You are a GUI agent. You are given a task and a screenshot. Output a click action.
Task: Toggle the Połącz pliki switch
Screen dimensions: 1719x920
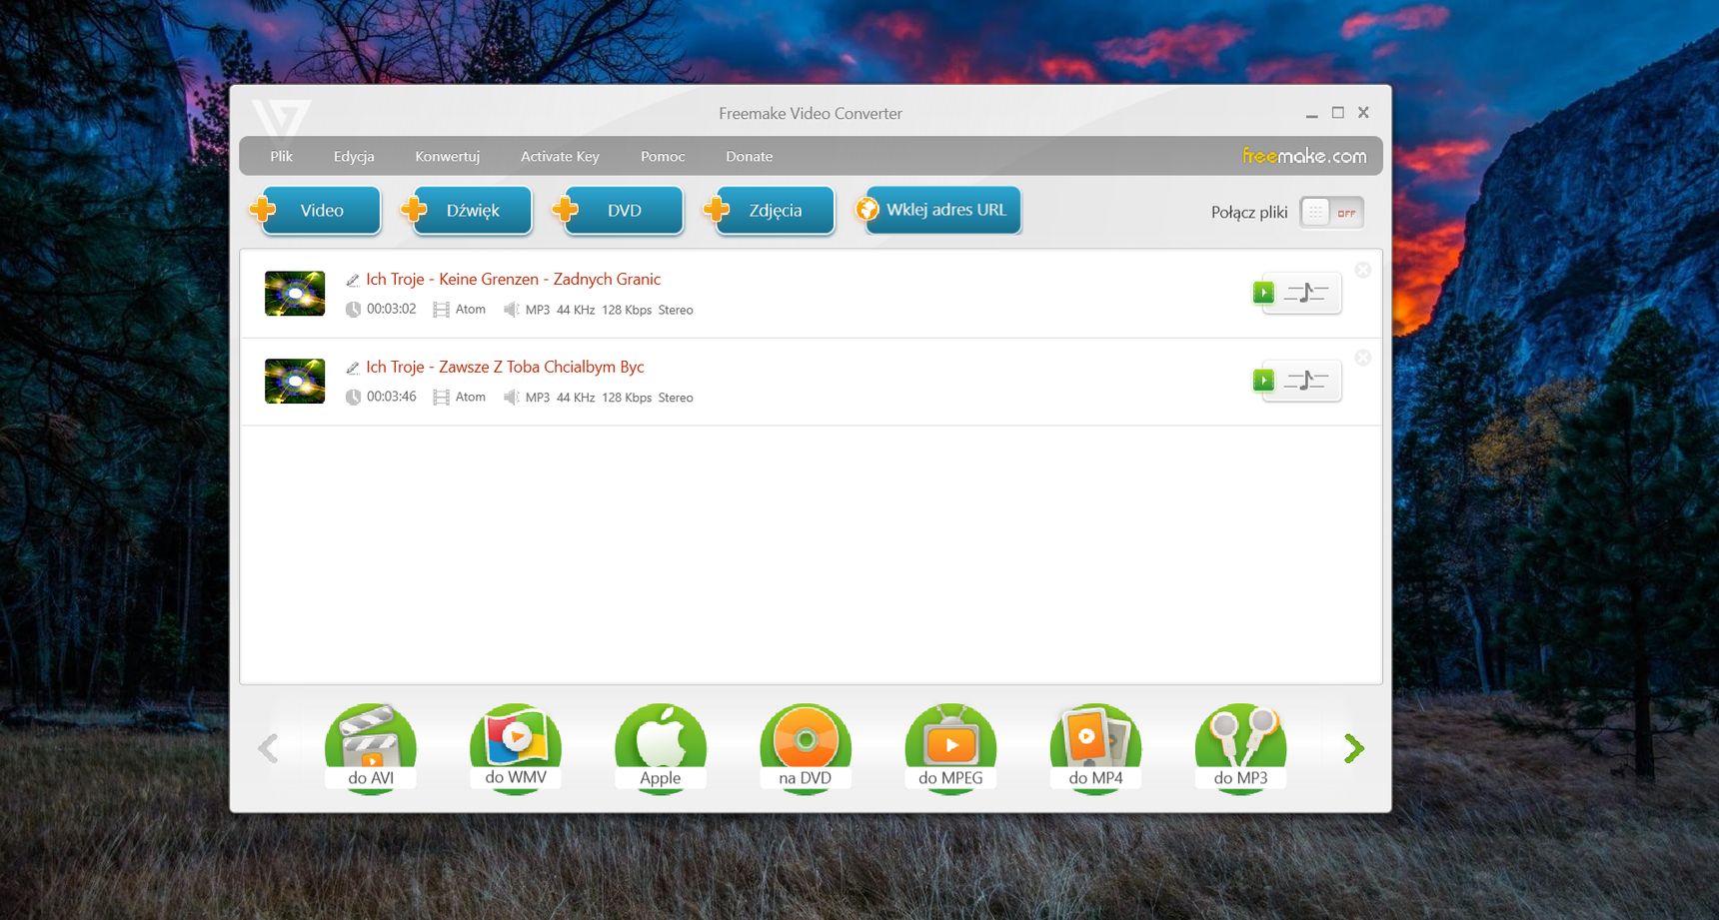click(1331, 212)
